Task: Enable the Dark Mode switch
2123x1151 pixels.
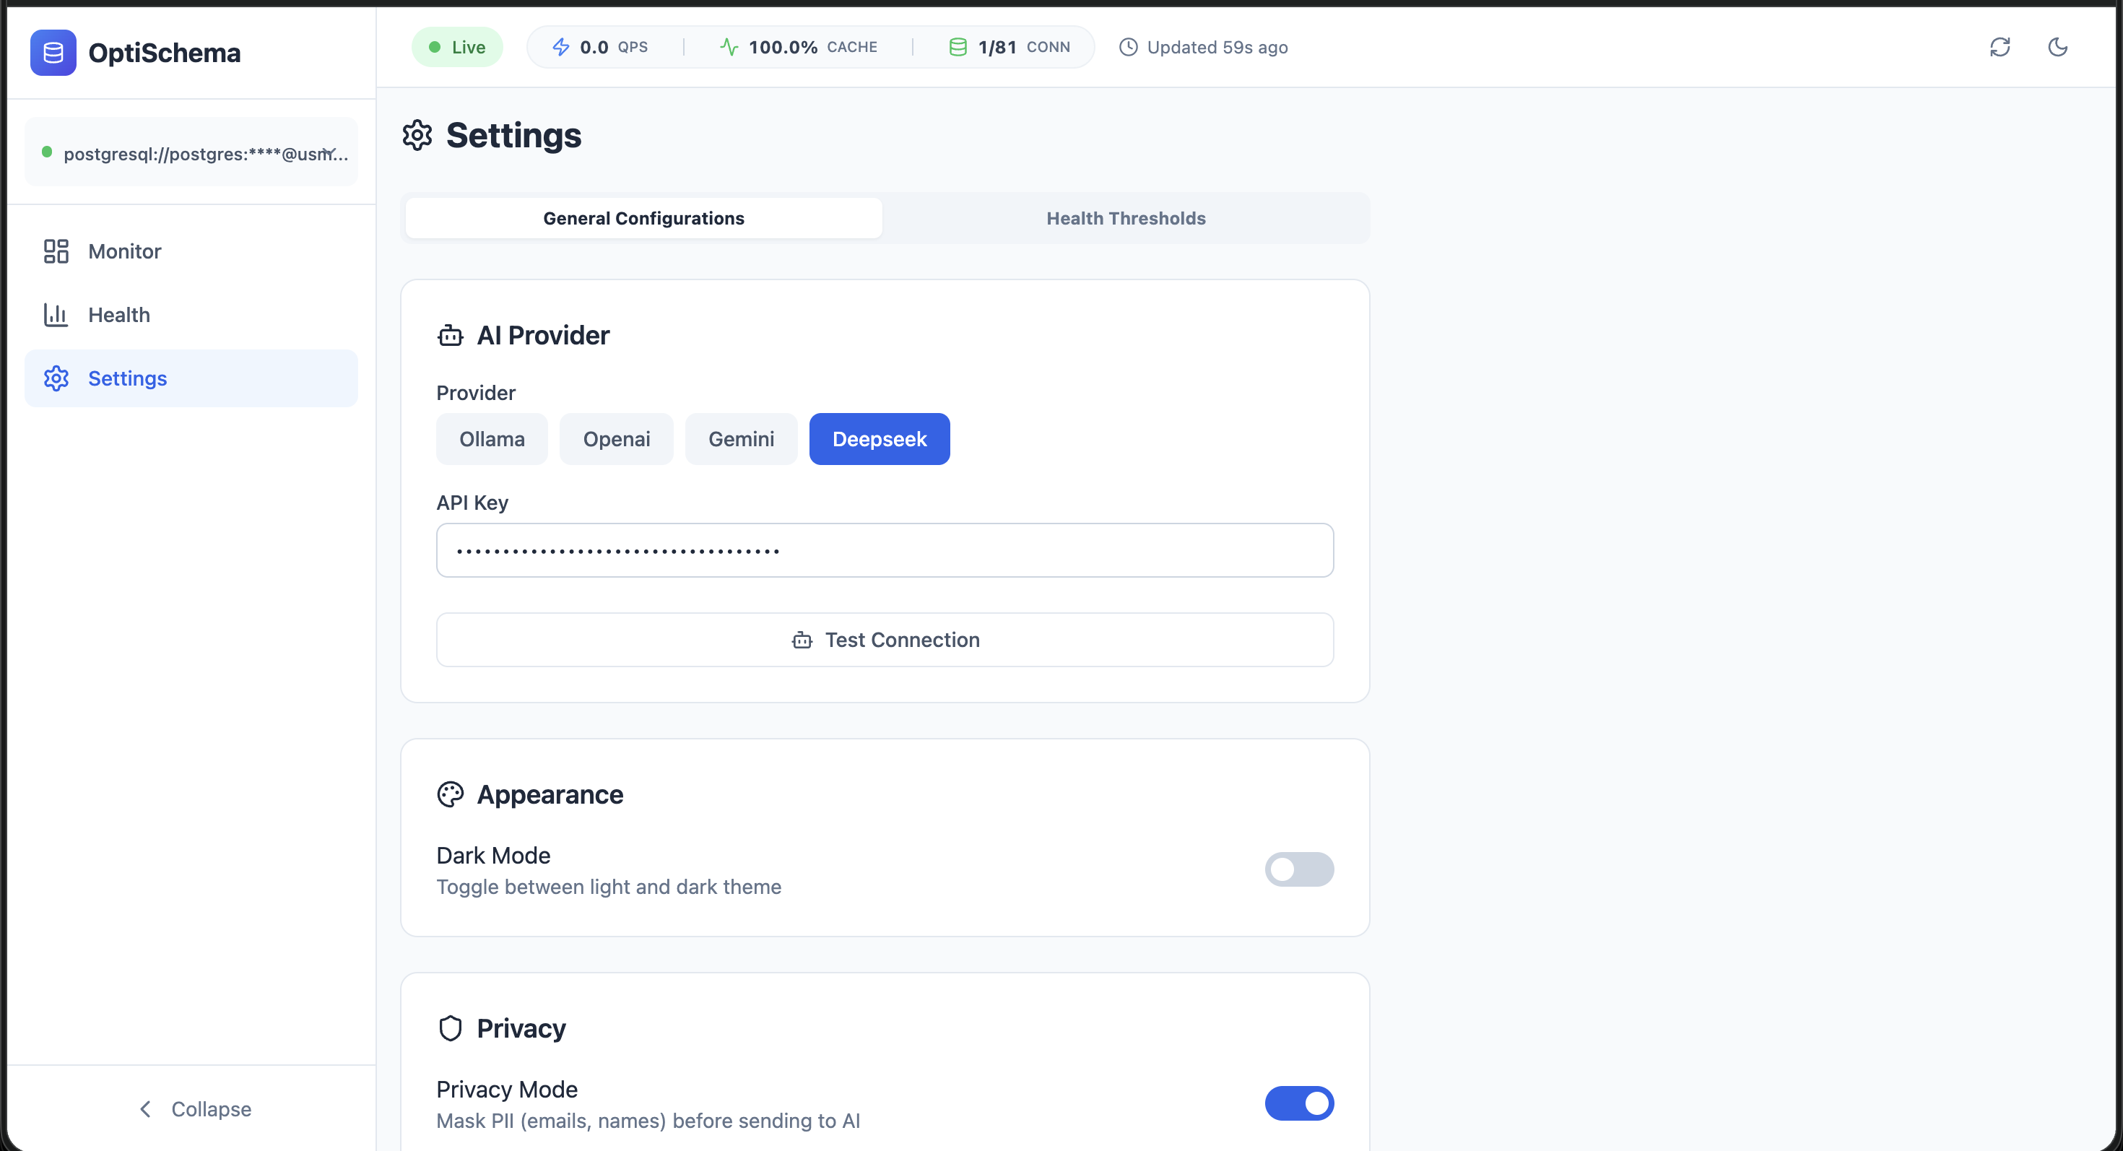Action: pyautogui.click(x=1298, y=869)
